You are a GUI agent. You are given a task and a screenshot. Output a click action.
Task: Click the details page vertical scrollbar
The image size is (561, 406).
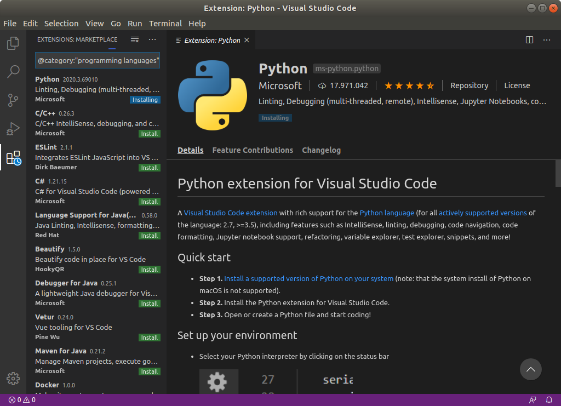tap(558, 173)
